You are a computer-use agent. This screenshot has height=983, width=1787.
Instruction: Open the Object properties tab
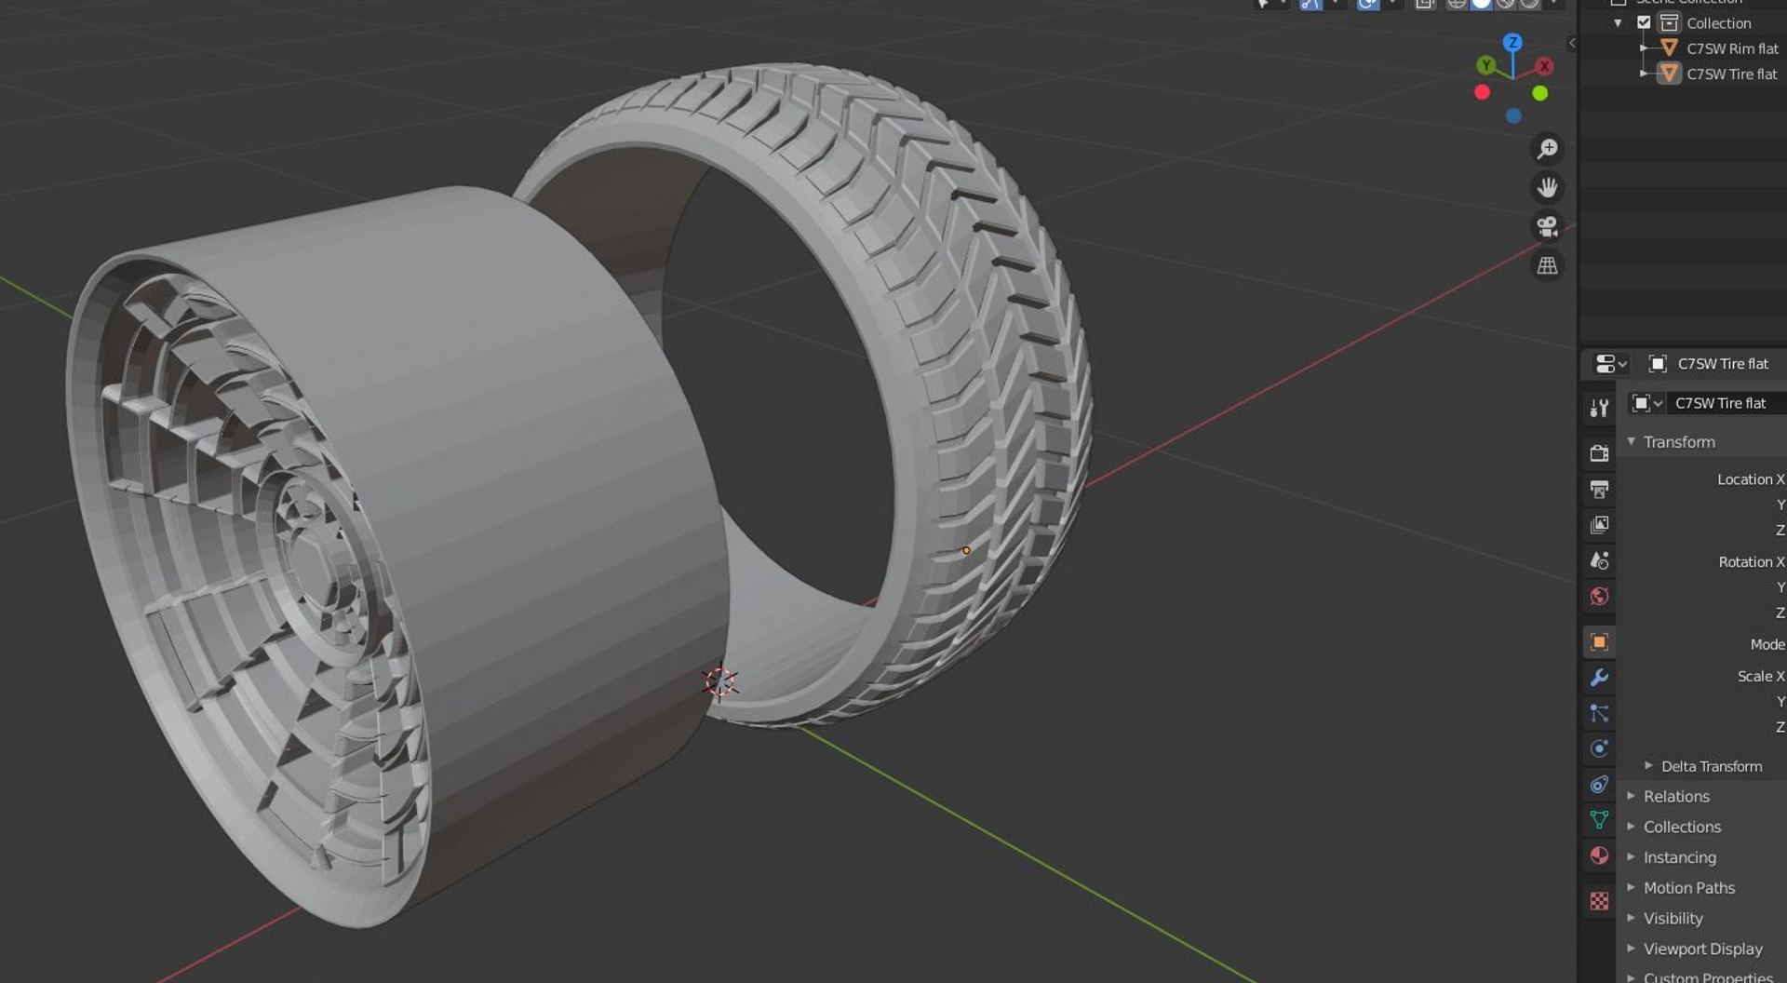1599,641
